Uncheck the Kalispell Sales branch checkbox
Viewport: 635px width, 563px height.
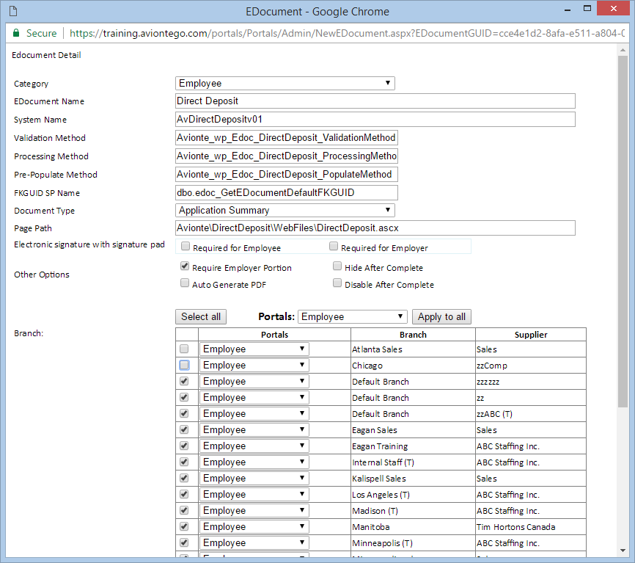pos(184,478)
